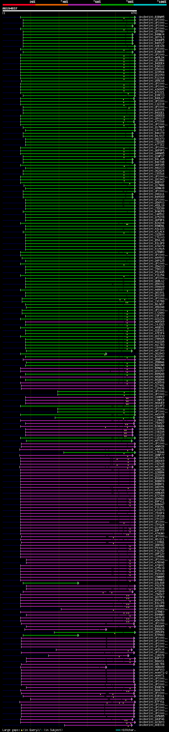Select the UniRef100_P22314 label

coord(152,78)
